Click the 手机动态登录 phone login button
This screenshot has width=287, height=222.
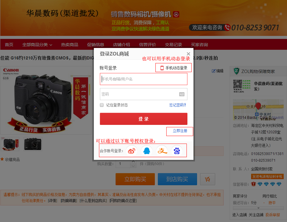click(174, 68)
